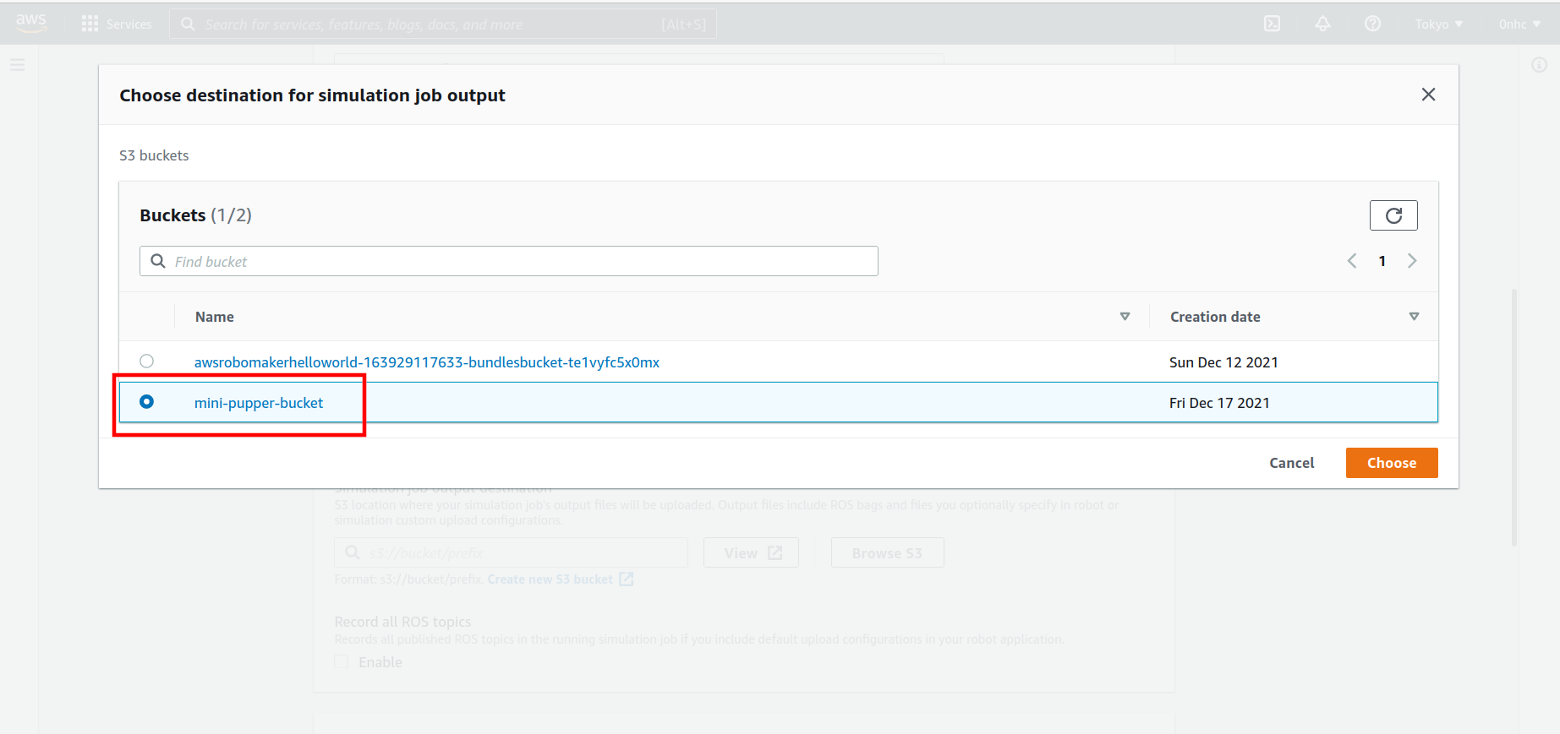
Task: Select the mini-pupper-bucket radio button
Action: [147, 402]
